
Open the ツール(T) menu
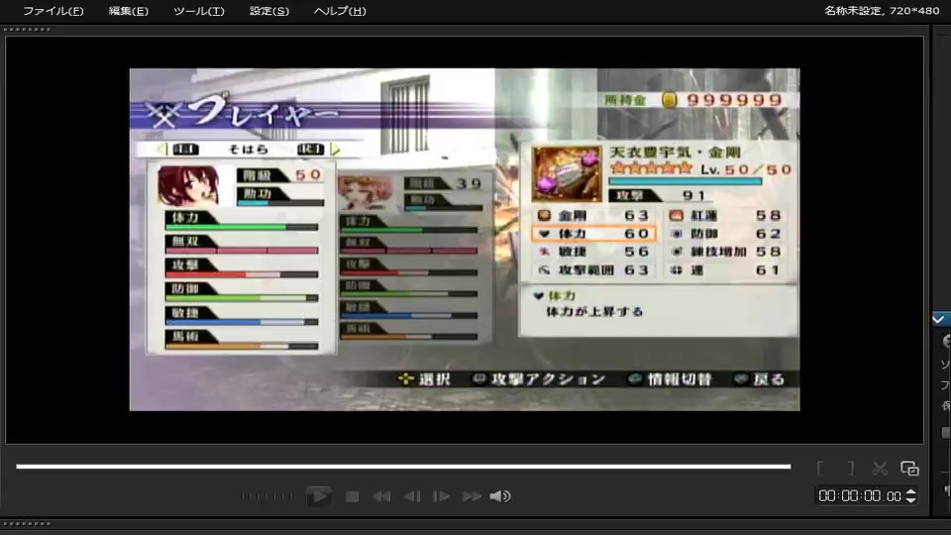(199, 11)
